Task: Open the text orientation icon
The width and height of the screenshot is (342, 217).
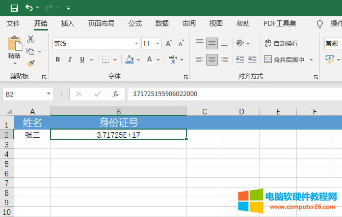Action: tap(240, 43)
